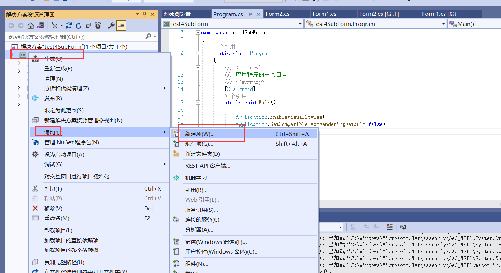
Task: Select 清理(N) to clean the project
Action: pos(54,78)
